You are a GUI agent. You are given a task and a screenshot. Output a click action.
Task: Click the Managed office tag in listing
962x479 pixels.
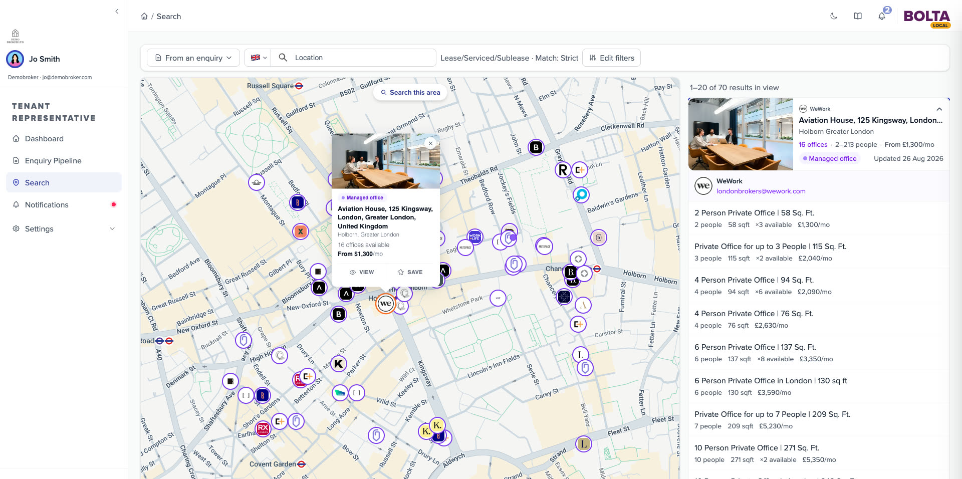(x=829, y=159)
